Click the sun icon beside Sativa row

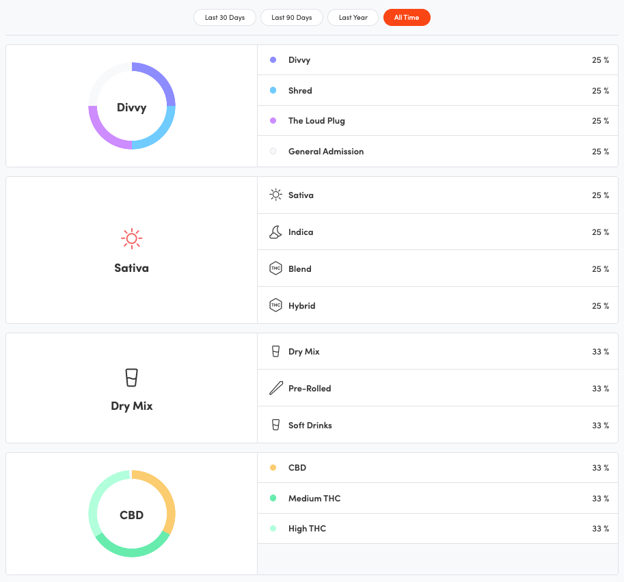point(275,195)
